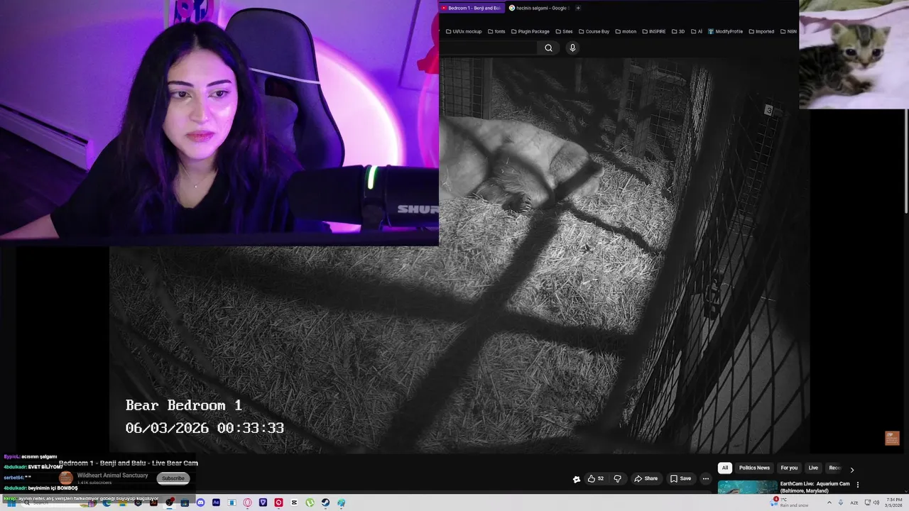Like the video with thumbs up

[595, 478]
